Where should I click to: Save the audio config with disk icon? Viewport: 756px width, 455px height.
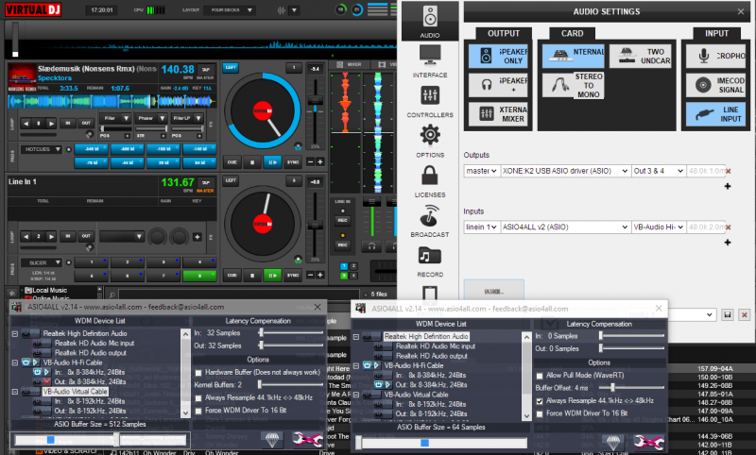tap(728, 315)
